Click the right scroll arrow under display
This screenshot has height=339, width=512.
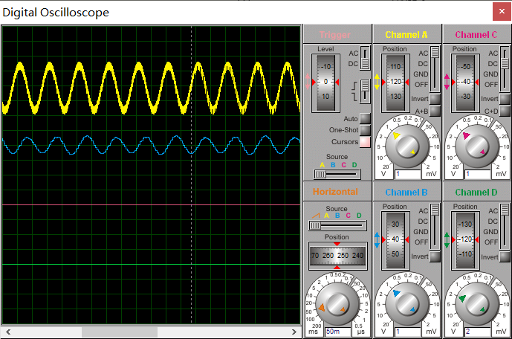click(x=294, y=332)
